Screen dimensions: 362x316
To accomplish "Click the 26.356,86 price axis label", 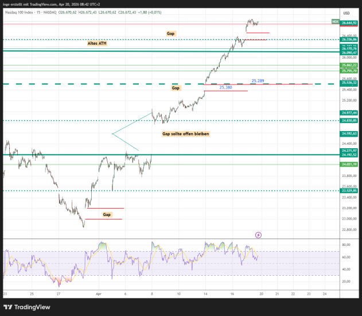I will 349,40.
